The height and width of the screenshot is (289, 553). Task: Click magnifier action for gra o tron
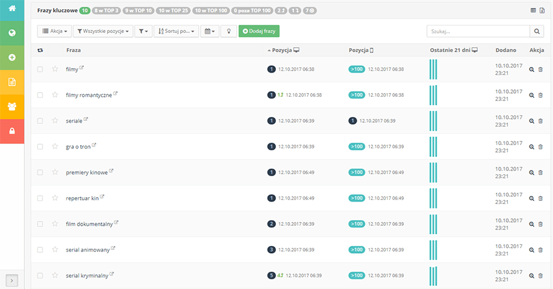pyautogui.click(x=531, y=147)
